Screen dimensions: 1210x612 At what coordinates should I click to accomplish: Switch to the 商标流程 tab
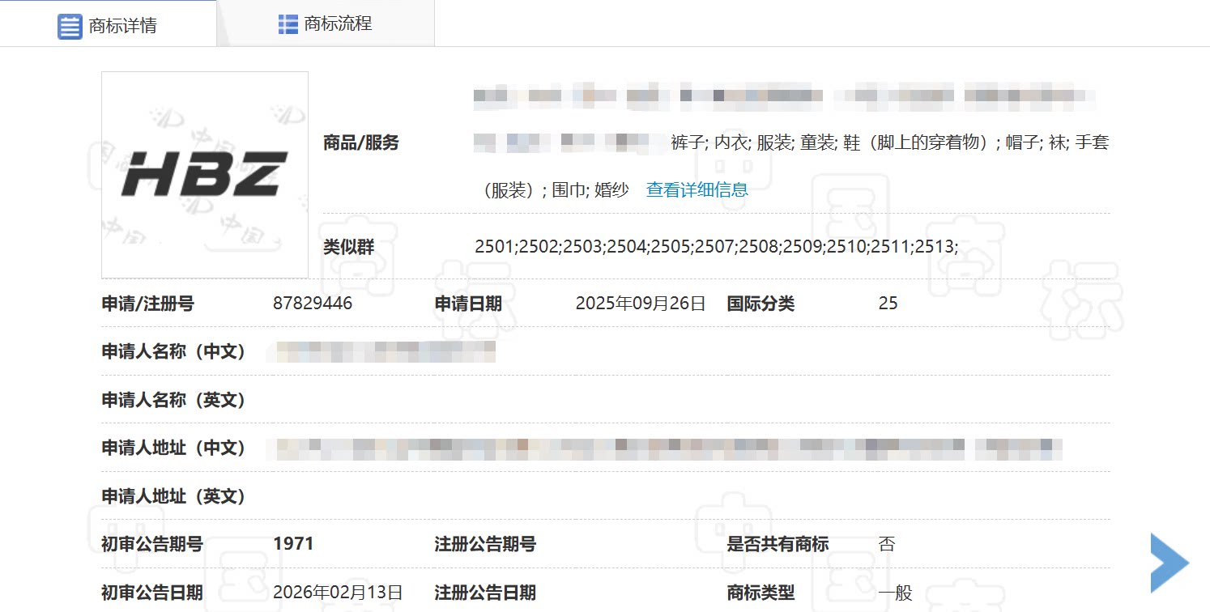pyautogui.click(x=326, y=24)
